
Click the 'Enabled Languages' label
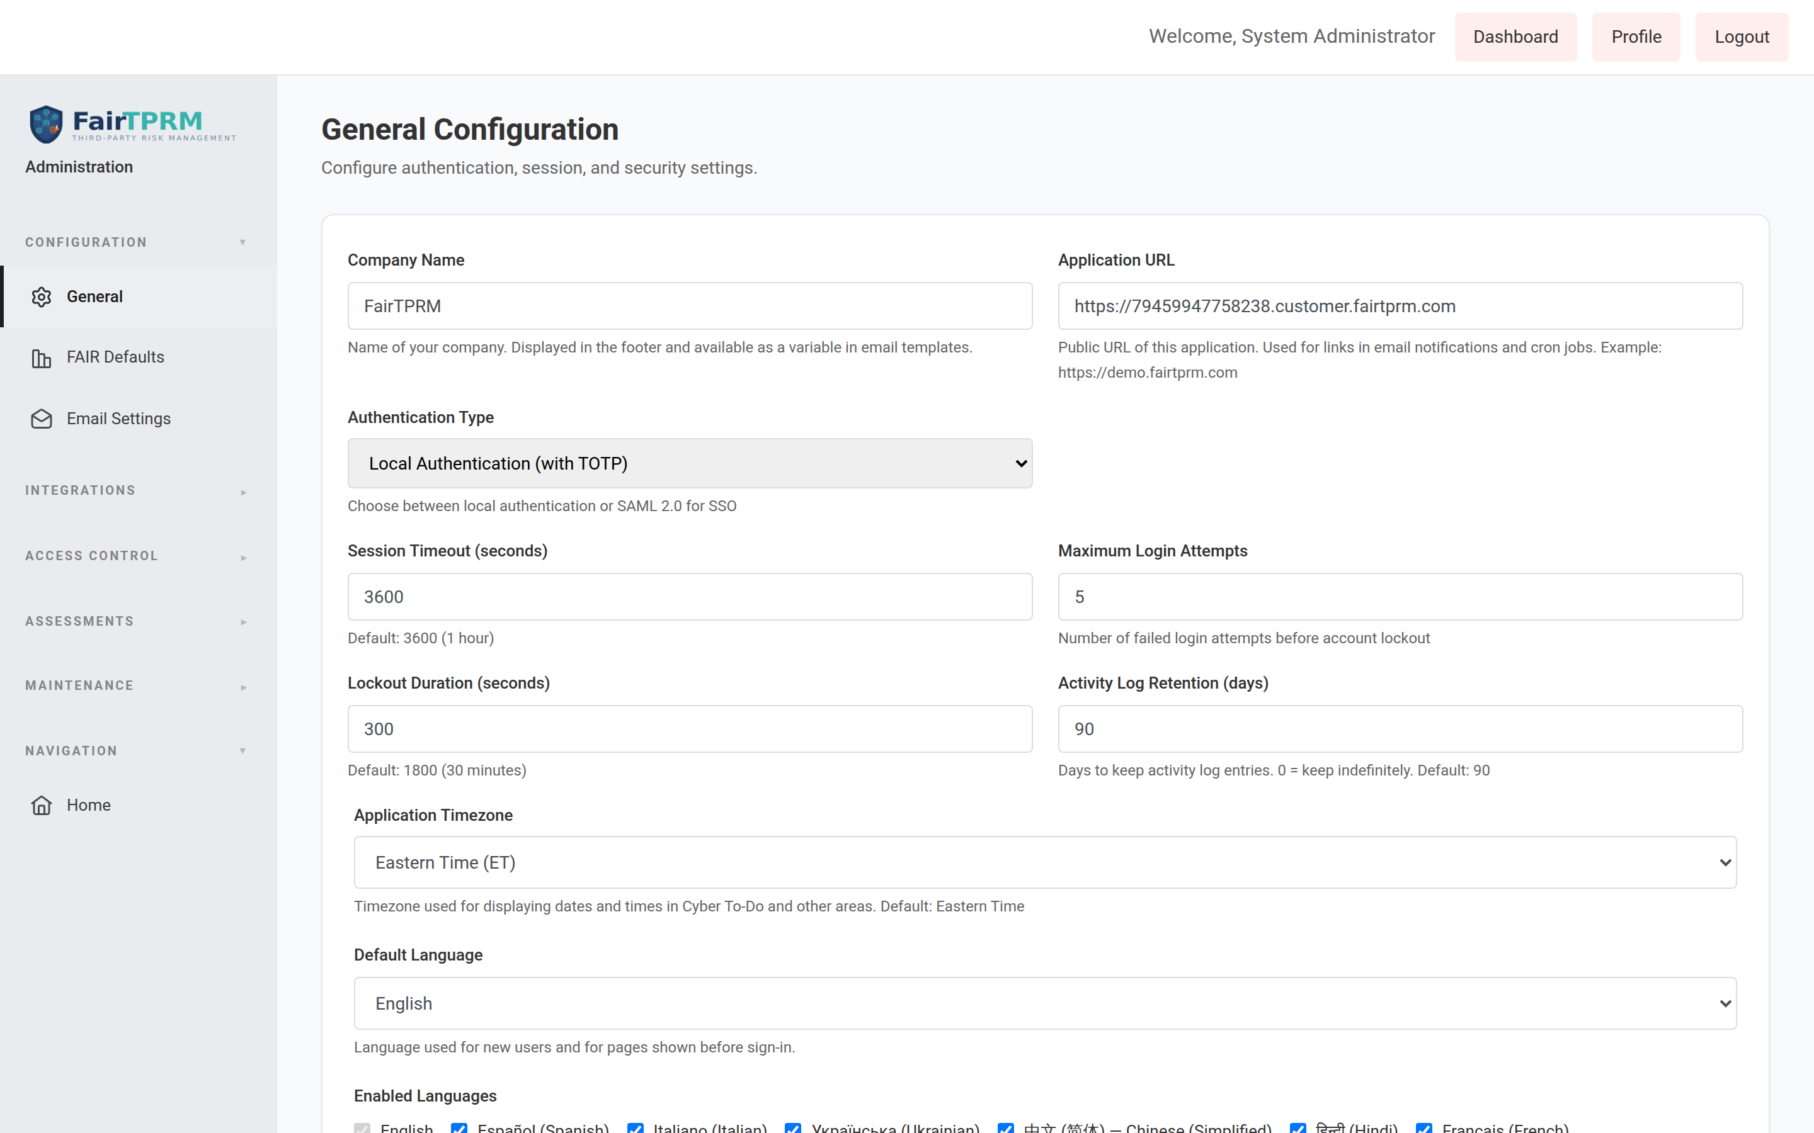pyautogui.click(x=425, y=1095)
